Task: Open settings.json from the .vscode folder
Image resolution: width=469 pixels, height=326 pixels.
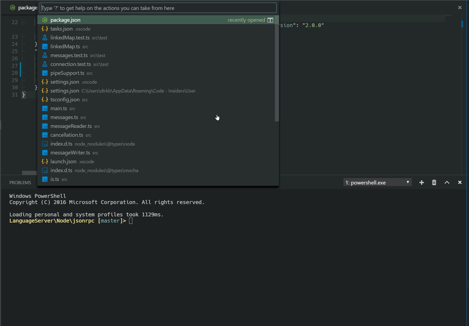Action: pyautogui.click(x=64, y=82)
